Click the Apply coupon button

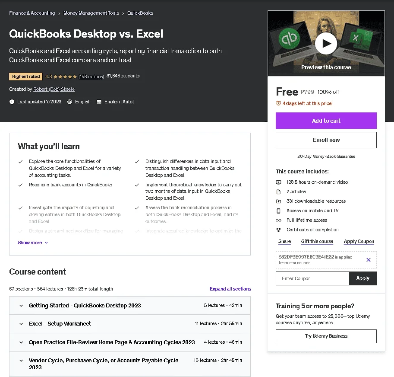[x=362, y=278]
